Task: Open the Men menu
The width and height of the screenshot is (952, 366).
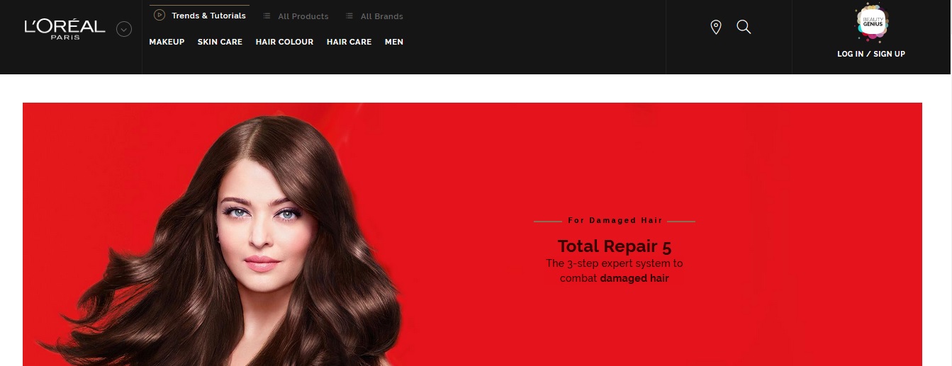Action: pyautogui.click(x=394, y=42)
